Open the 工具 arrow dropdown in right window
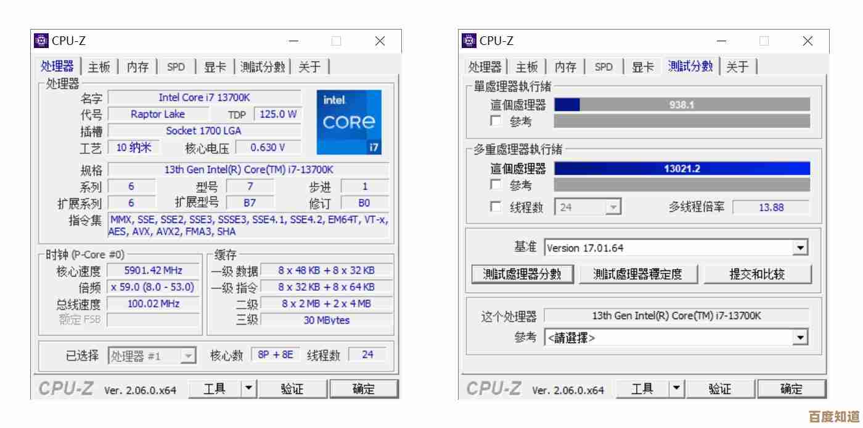Viewport: 863px width, 428px height. click(676, 389)
